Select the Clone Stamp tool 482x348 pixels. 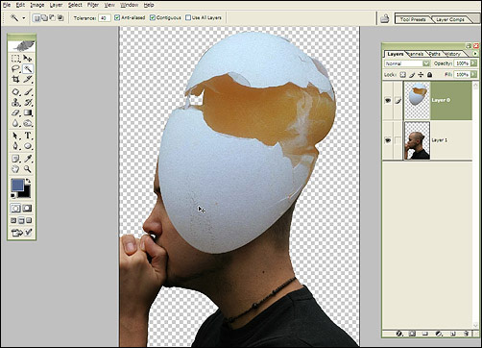[x=15, y=103]
